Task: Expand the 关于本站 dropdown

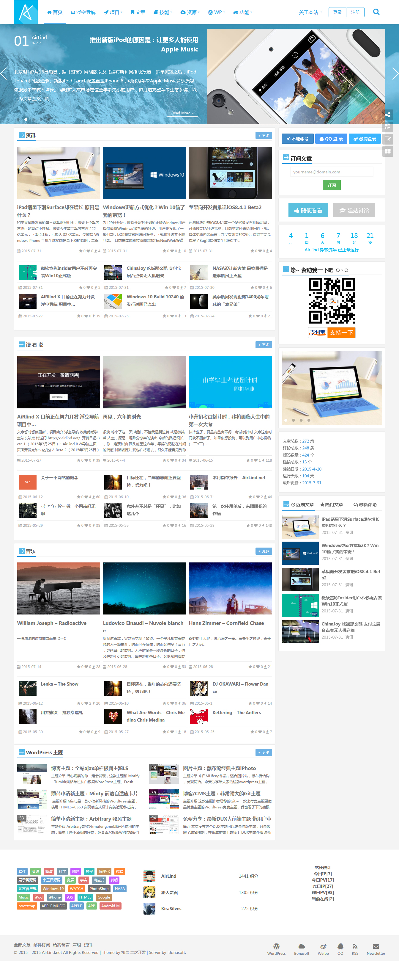Action: click(x=310, y=12)
